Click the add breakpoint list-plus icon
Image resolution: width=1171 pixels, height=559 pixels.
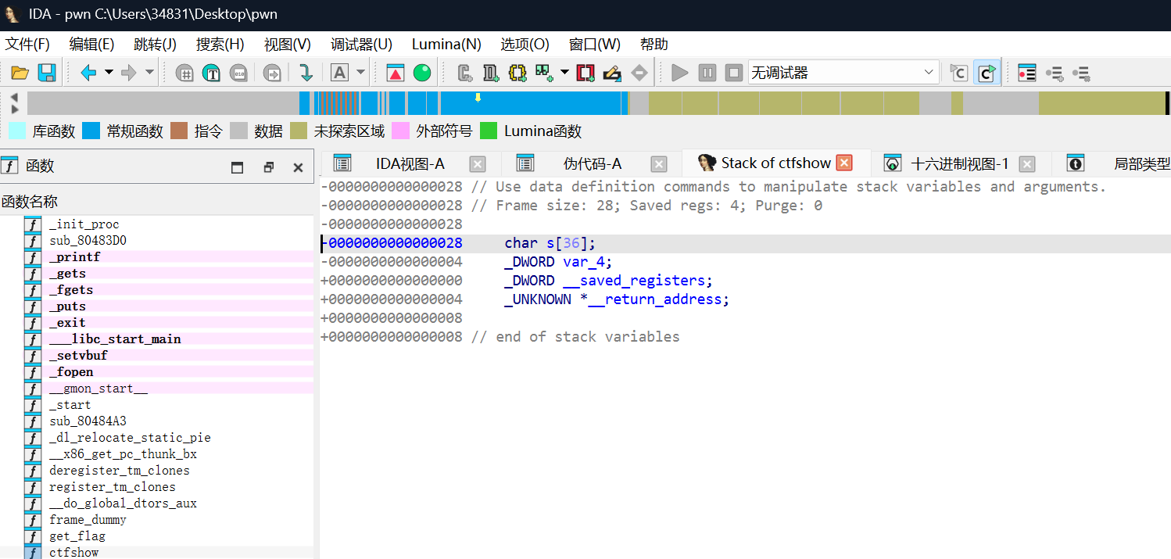(1055, 73)
